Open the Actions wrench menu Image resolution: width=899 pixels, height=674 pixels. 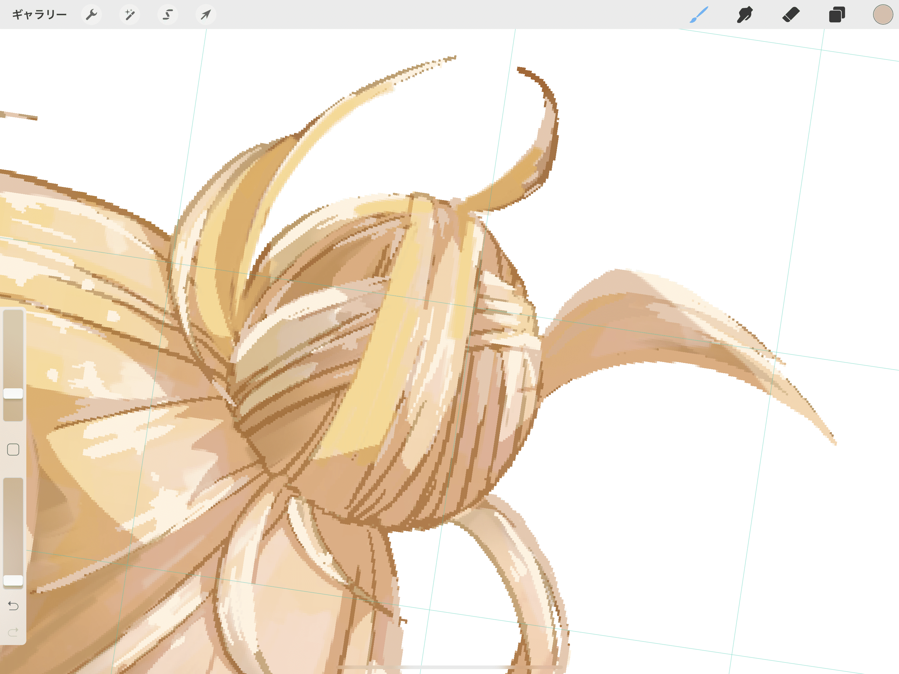pos(91,14)
